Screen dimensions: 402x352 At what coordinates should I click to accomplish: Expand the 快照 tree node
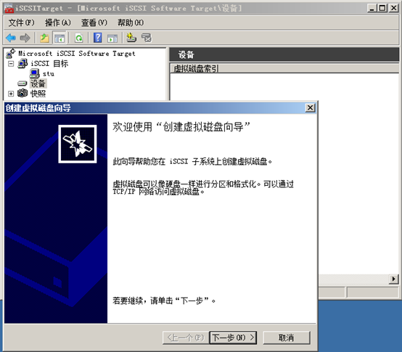(11, 94)
